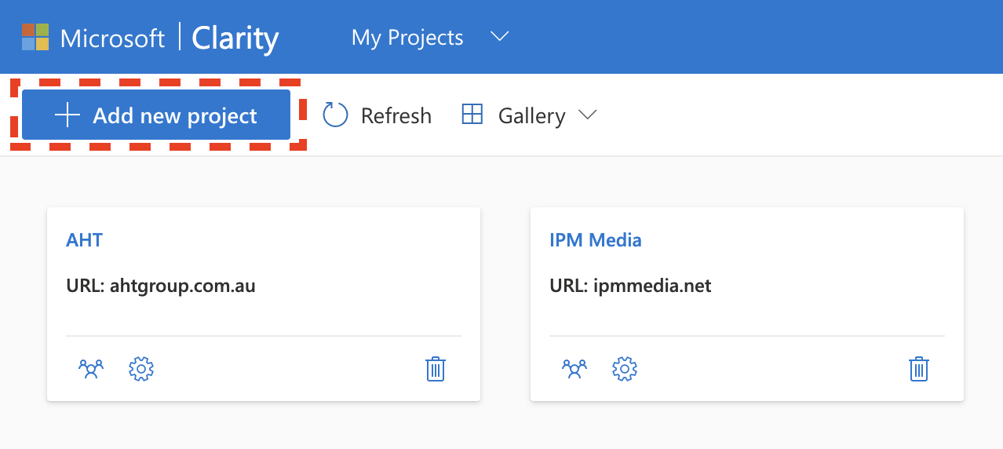
Task: Open settings gear on IPM Media card
Action: (x=625, y=368)
